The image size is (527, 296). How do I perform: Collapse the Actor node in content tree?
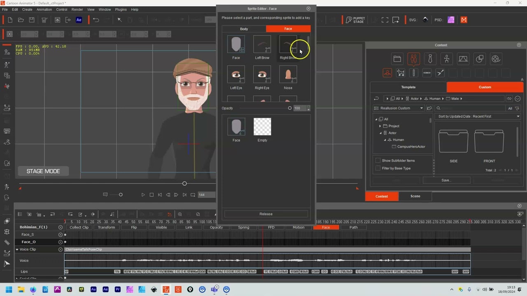(x=380, y=133)
